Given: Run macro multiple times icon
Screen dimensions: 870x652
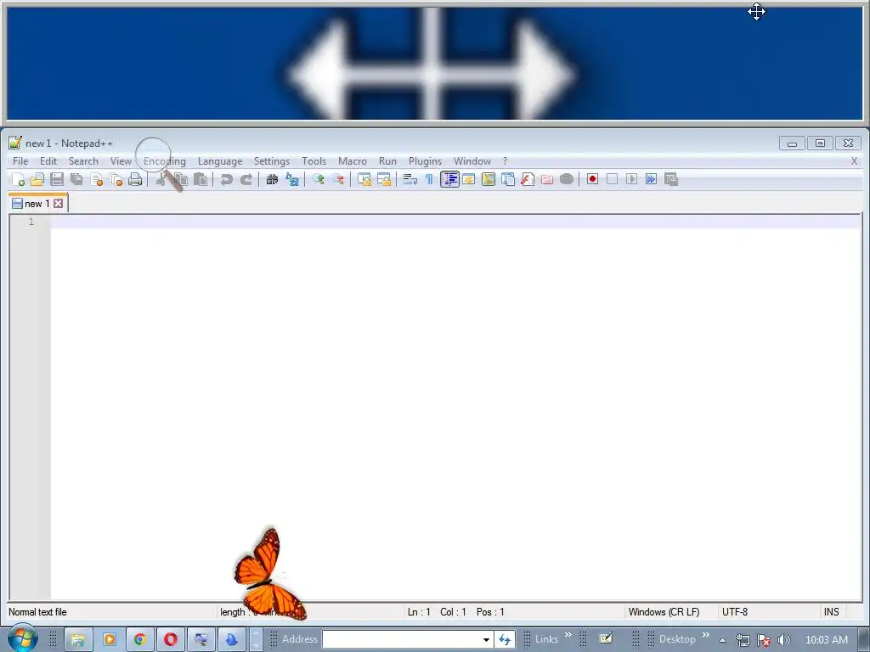Looking at the screenshot, I should (x=652, y=179).
